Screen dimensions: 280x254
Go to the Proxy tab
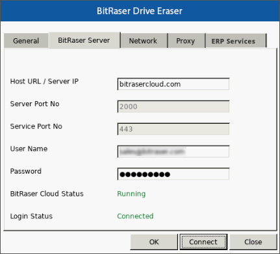(186, 41)
